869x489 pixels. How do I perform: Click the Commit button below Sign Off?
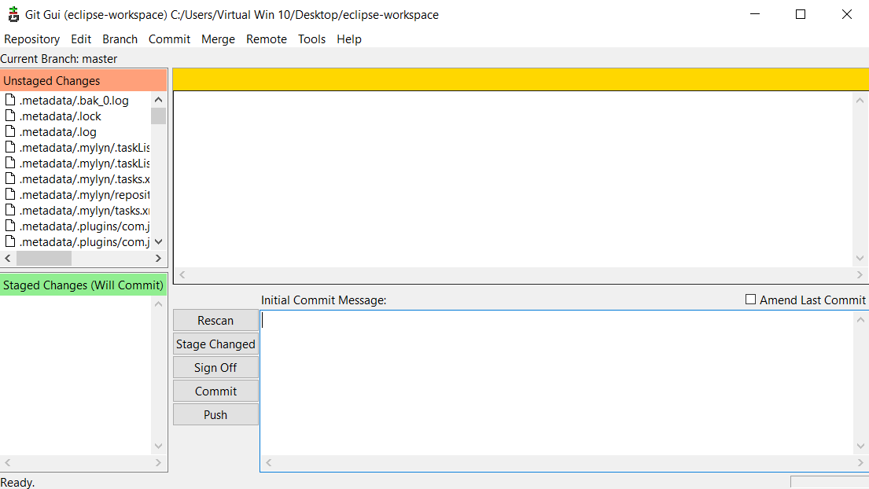coord(215,392)
